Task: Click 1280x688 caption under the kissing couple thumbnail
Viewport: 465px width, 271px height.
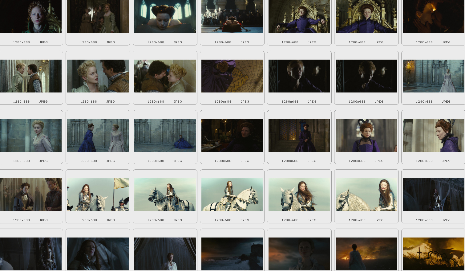Action: point(424,42)
